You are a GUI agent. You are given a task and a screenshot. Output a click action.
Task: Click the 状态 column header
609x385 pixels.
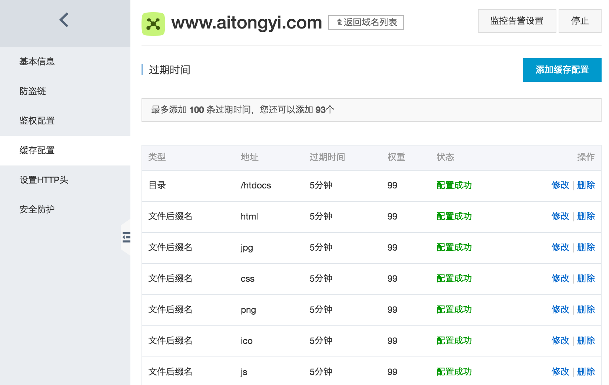point(445,157)
